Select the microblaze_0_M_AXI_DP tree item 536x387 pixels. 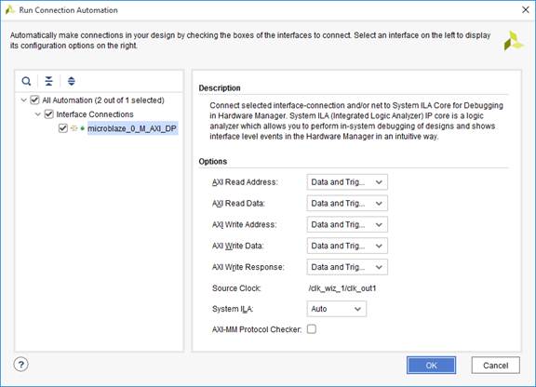(132, 128)
